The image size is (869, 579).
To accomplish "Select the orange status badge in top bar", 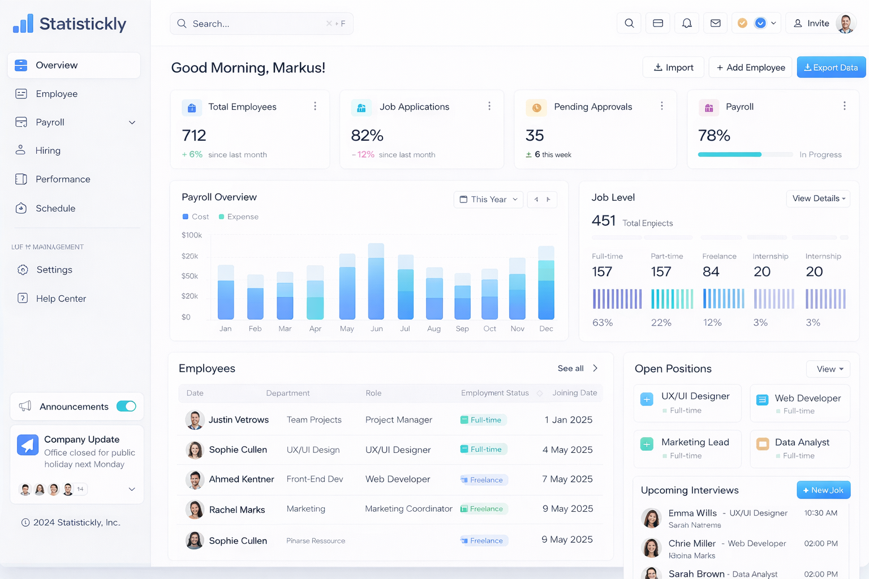I will tap(743, 23).
